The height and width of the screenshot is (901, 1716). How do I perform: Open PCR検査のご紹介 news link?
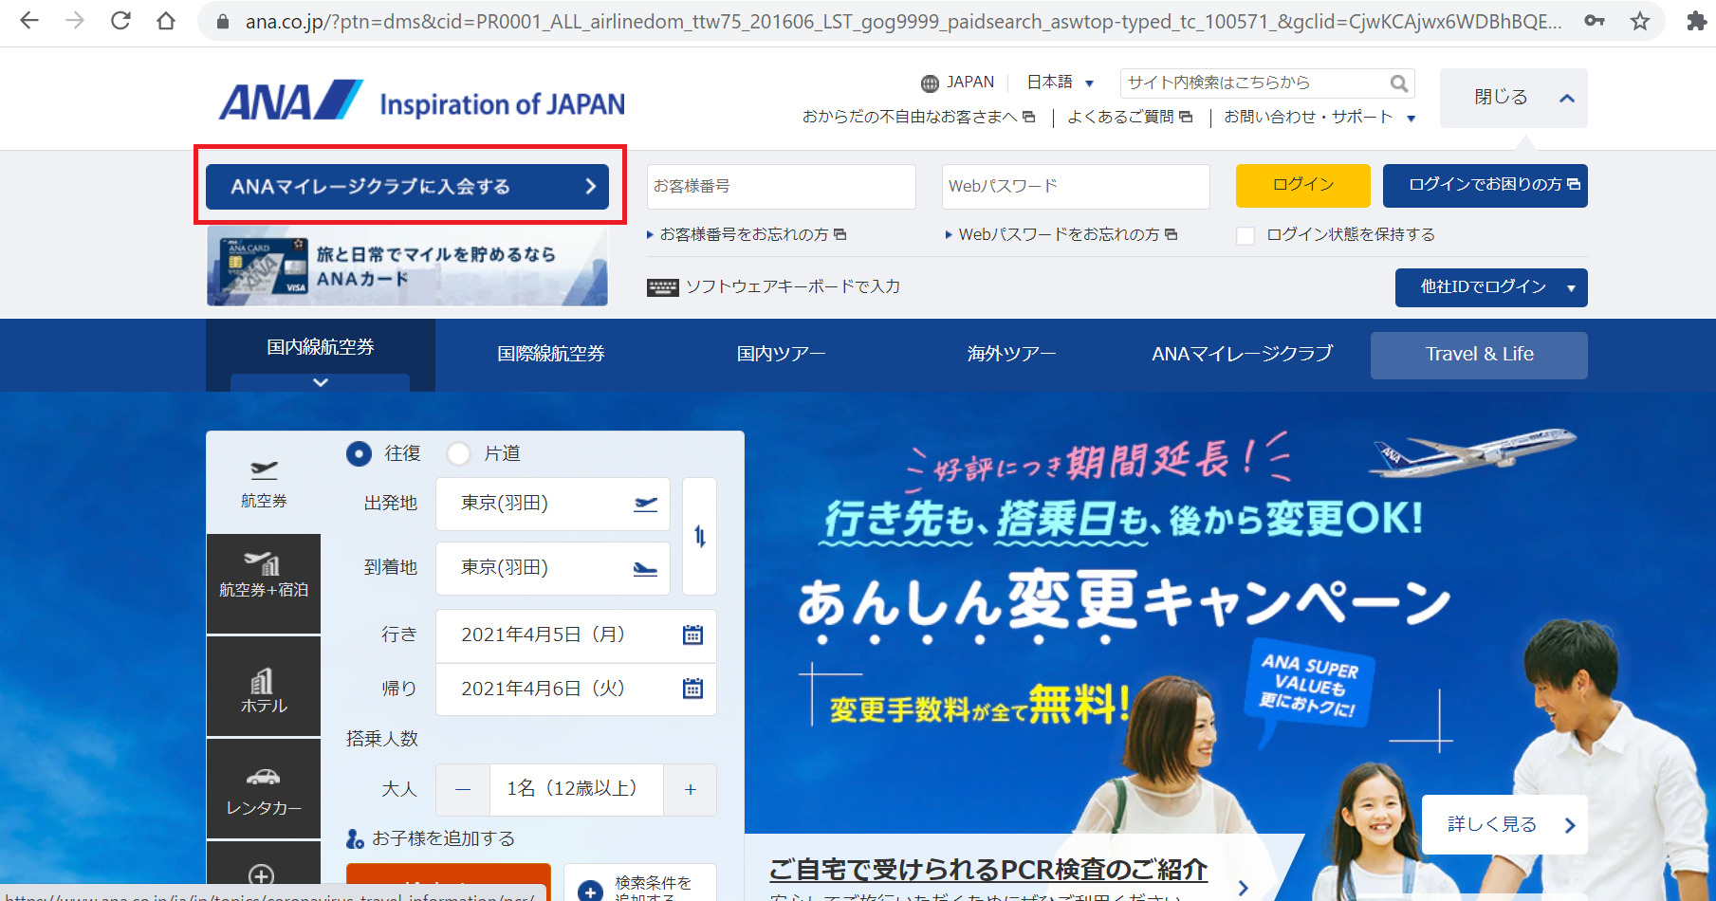point(988,870)
